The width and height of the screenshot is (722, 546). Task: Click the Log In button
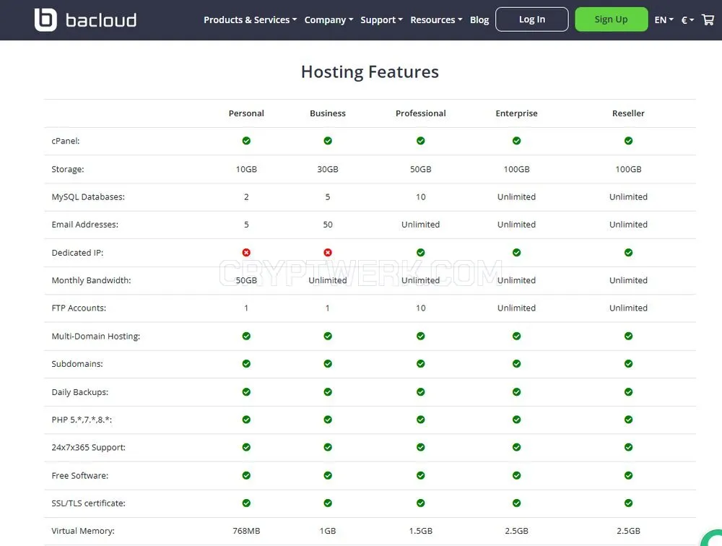[532, 19]
